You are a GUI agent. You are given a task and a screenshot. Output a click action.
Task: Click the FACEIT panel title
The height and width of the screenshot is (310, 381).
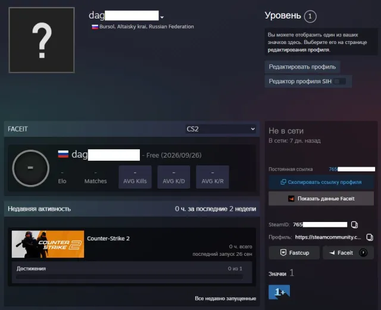click(18, 129)
